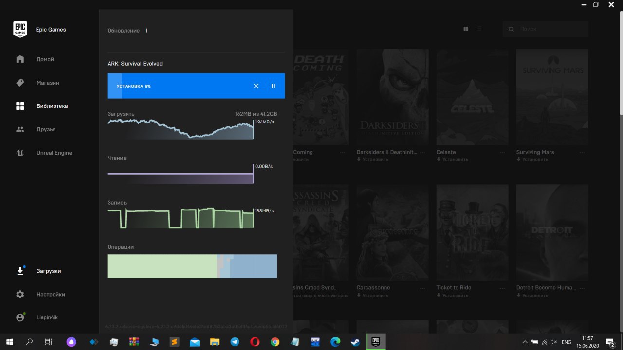This screenshot has height=350, width=623.
Task: Click the Домой house icon
Action: click(20, 59)
